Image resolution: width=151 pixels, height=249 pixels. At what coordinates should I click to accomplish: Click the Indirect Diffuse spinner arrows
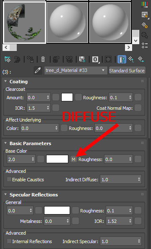point(139,179)
